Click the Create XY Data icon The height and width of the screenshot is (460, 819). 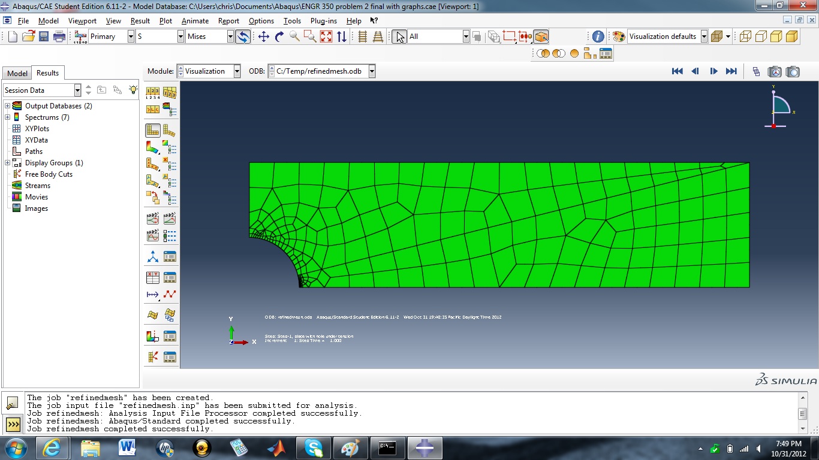pyautogui.click(x=152, y=277)
